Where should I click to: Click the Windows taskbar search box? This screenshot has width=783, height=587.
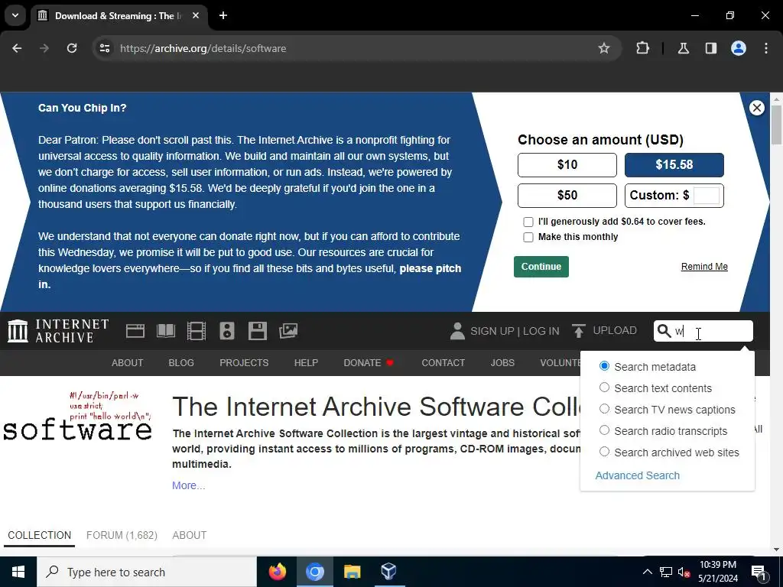[x=147, y=572]
